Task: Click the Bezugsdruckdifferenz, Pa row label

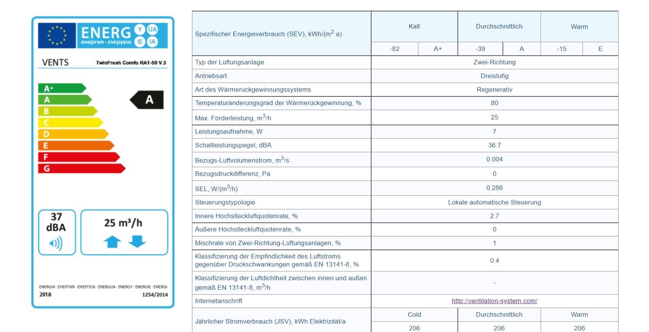Action: [232, 174]
